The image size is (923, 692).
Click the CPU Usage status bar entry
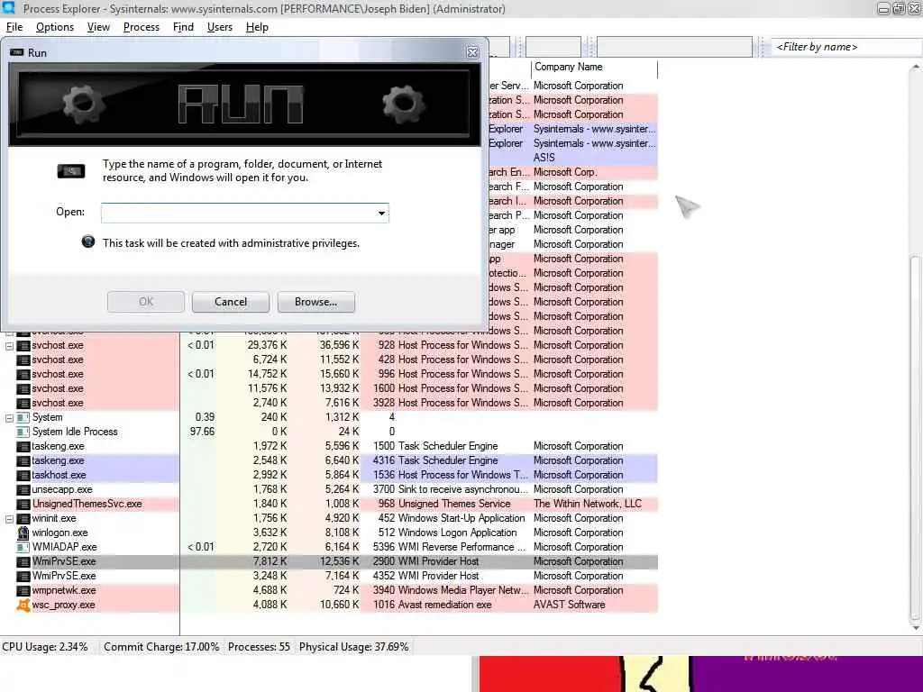(45, 647)
